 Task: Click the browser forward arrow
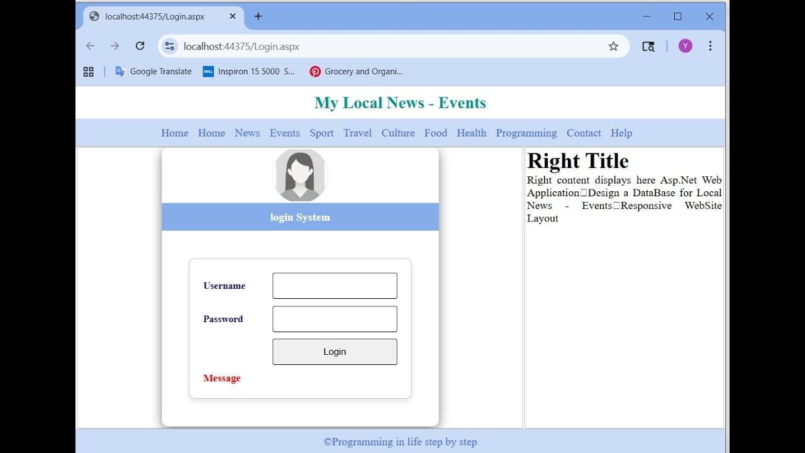tap(114, 46)
